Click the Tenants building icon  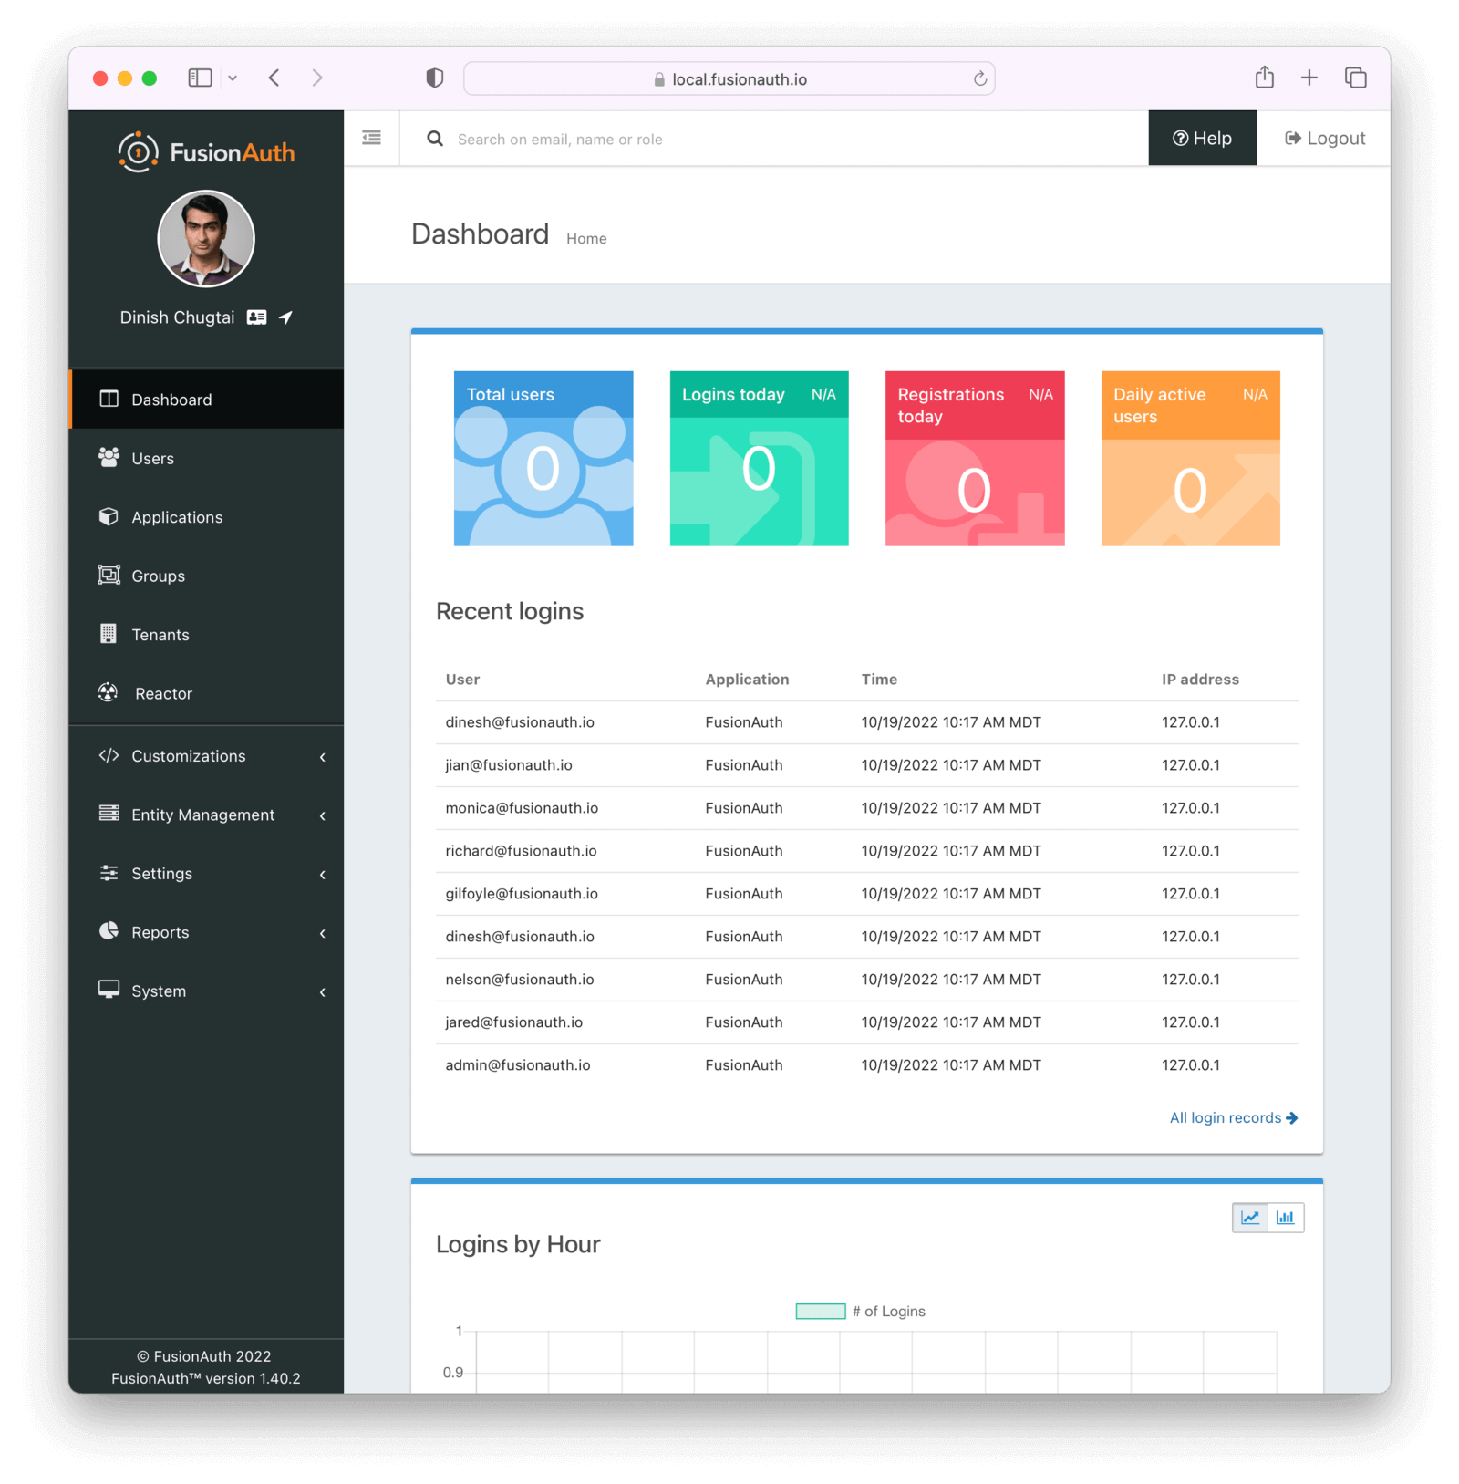[x=109, y=633]
